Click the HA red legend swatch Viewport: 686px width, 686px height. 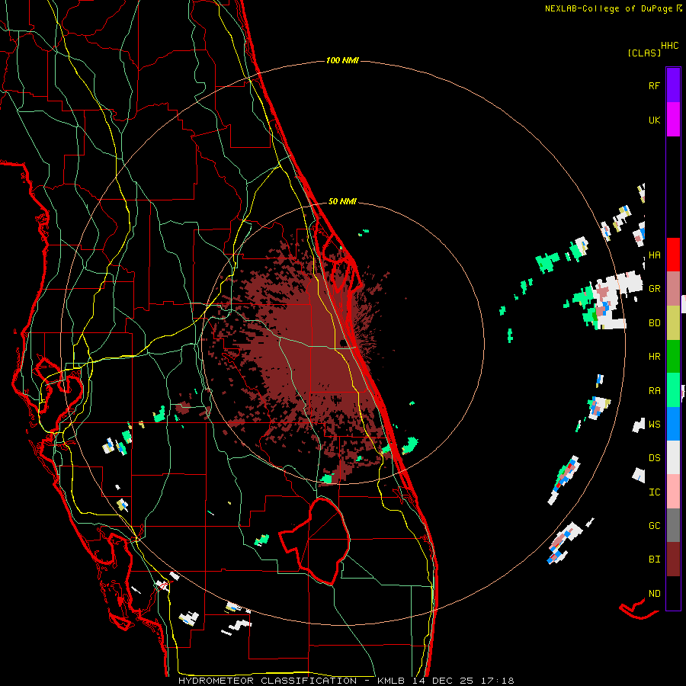[x=673, y=255]
